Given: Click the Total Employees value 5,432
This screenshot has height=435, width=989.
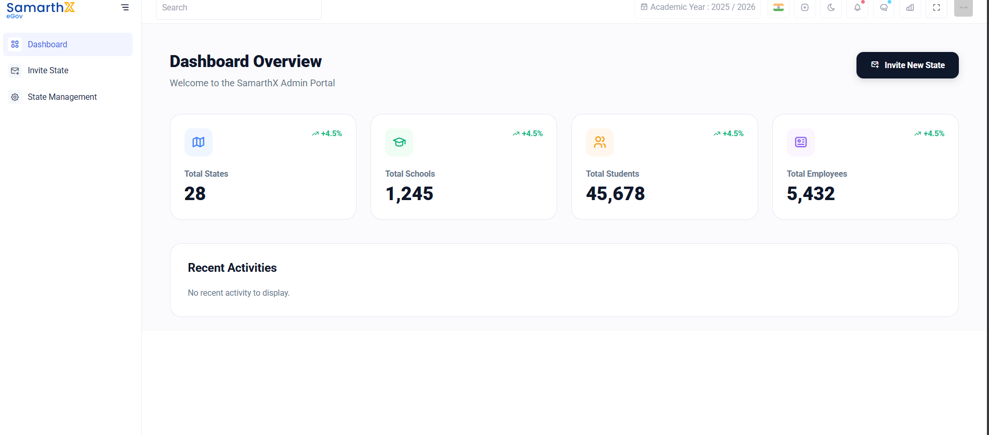Looking at the screenshot, I should [811, 194].
